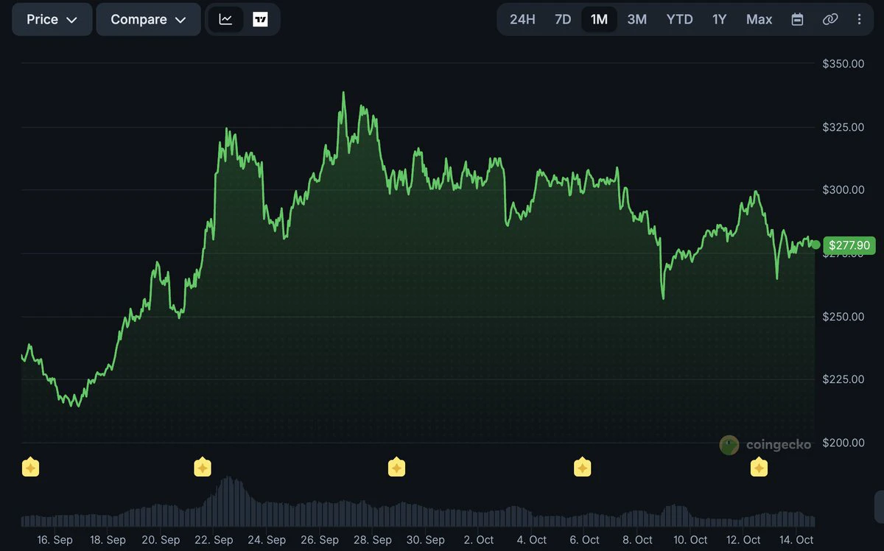
Task: Click the $250.00 axis label
Action: pyautogui.click(x=843, y=317)
